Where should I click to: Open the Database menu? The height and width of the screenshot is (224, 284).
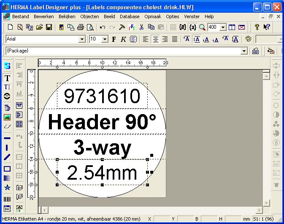pos(130,16)
